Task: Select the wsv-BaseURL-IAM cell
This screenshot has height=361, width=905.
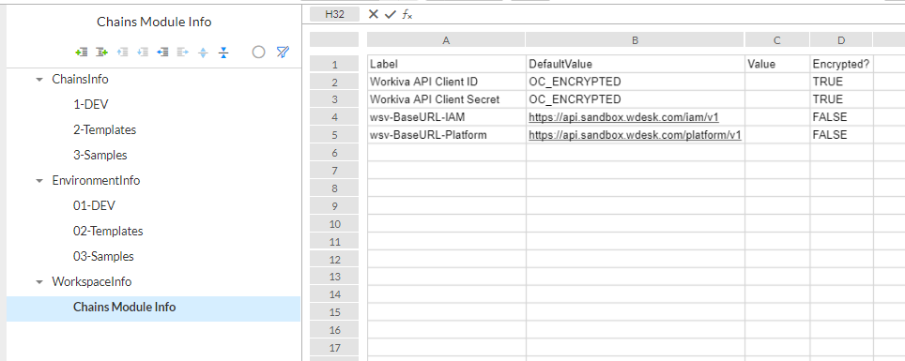Action: tap(446, 117)
